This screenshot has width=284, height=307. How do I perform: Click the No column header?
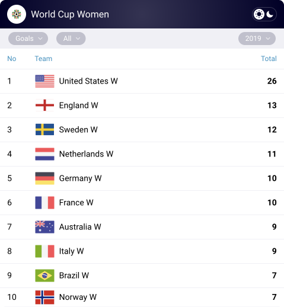[12, 59]
